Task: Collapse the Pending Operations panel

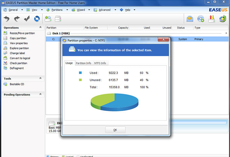Action: click(x=40, y=94)
